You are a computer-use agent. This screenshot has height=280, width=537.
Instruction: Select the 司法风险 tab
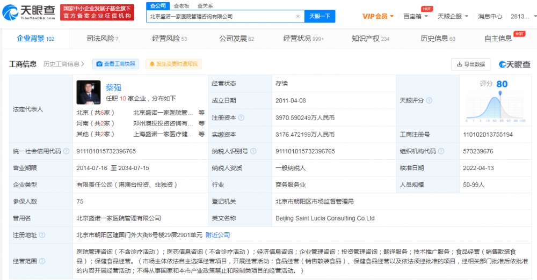tap(103, 39)
